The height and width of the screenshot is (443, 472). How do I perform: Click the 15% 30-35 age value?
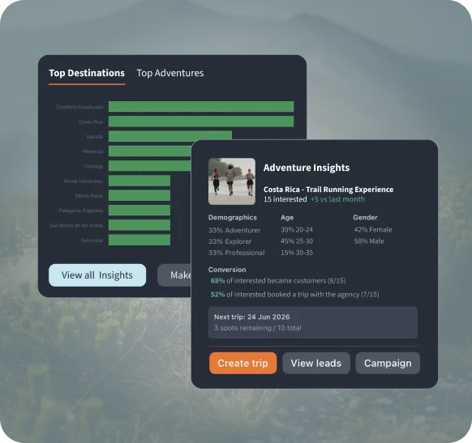297,253
